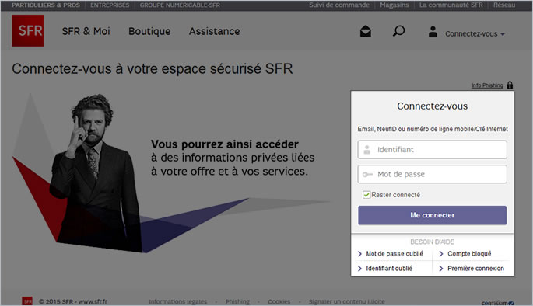This screenshot has width=533, height=306.
Task: Open Cookies footer link
Action: (279, 301)
